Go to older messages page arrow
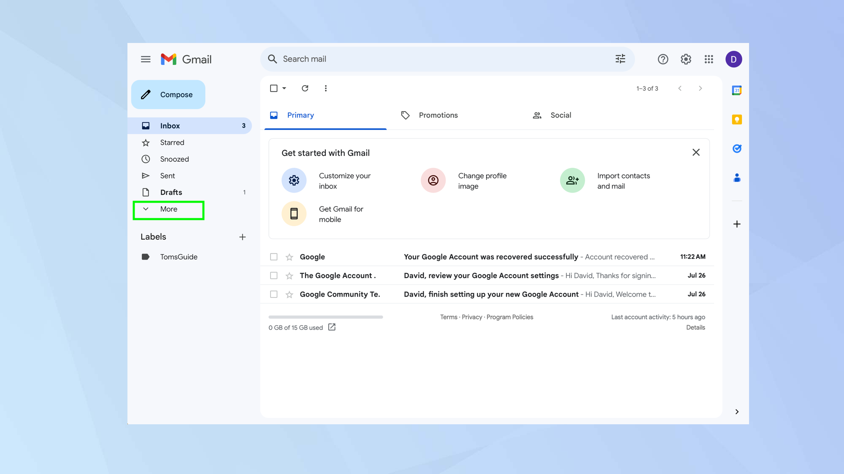The image size is (844, 474). pos(700,88)
